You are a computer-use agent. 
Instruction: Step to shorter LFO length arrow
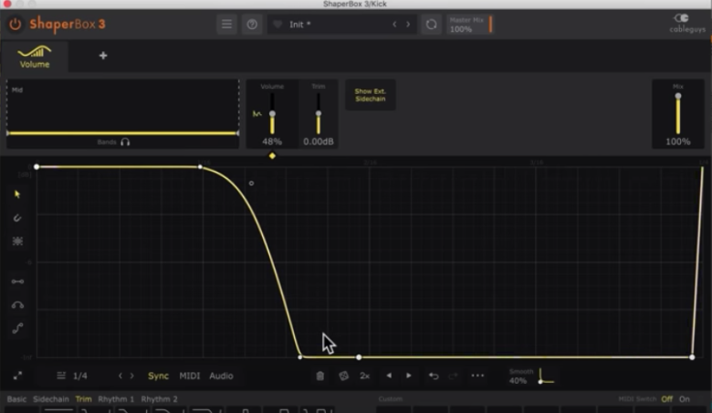click(x=120, y=376)
